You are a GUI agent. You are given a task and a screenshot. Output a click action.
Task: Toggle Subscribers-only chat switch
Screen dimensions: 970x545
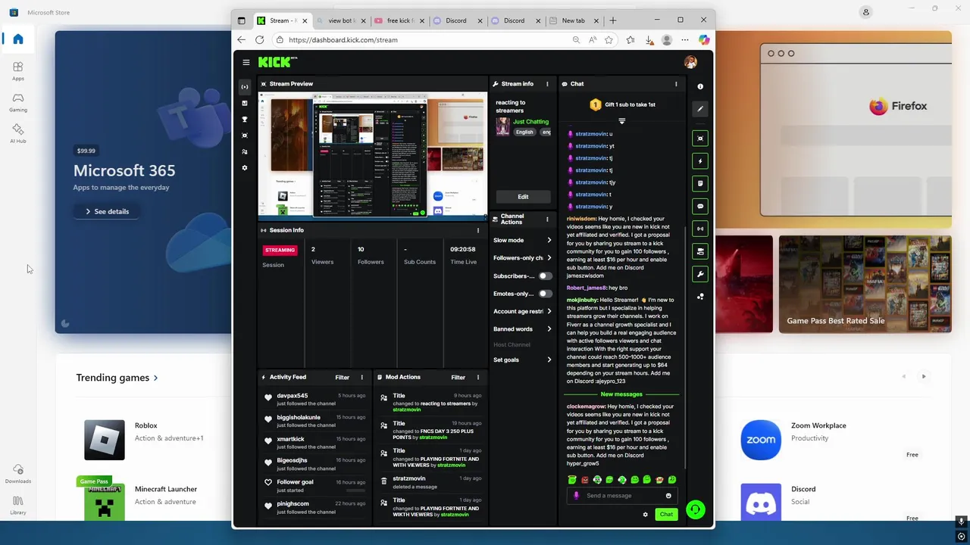[x=544, y=276]
